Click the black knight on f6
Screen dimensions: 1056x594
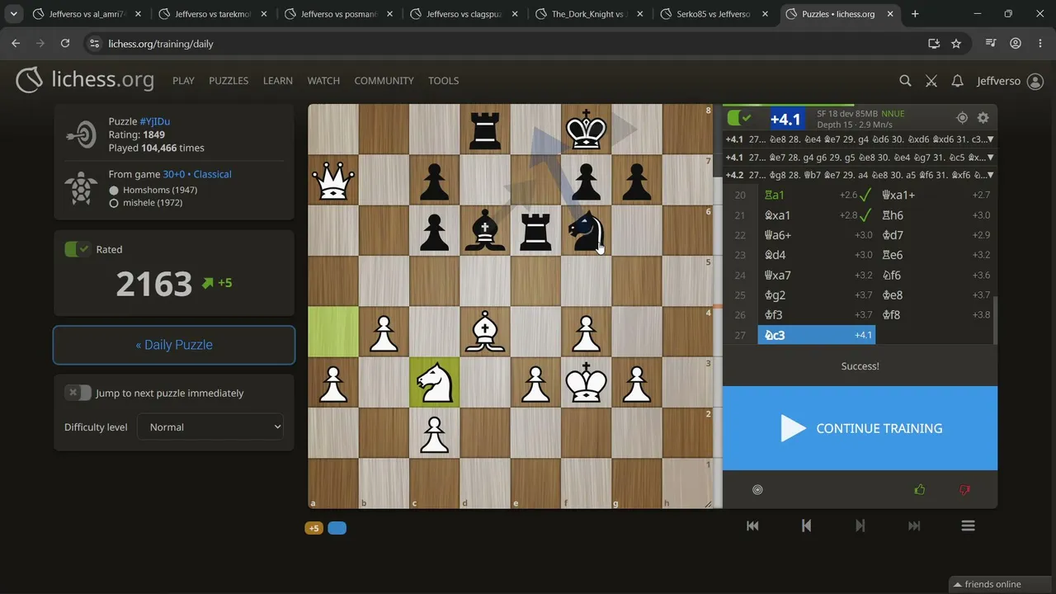(586, 231)
